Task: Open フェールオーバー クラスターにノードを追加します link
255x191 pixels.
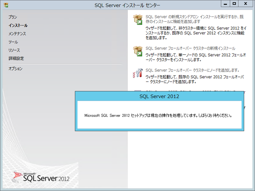Action: [192, 70]
